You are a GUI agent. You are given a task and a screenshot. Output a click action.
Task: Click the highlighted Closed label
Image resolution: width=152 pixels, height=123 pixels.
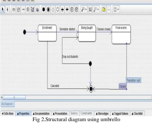point(122,86)
